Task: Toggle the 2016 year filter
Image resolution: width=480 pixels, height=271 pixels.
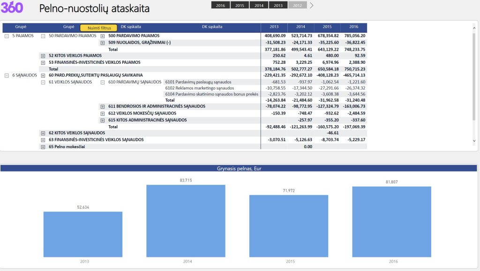Action: [220, 5]
